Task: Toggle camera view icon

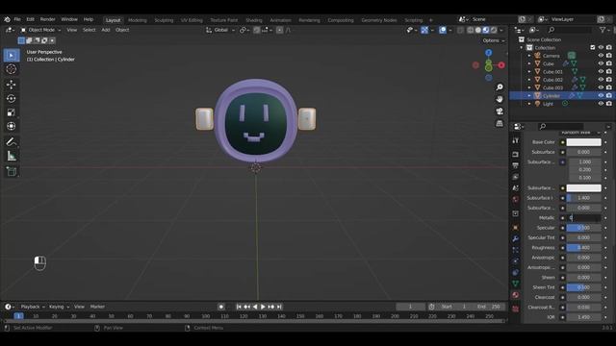Action: 500,111
